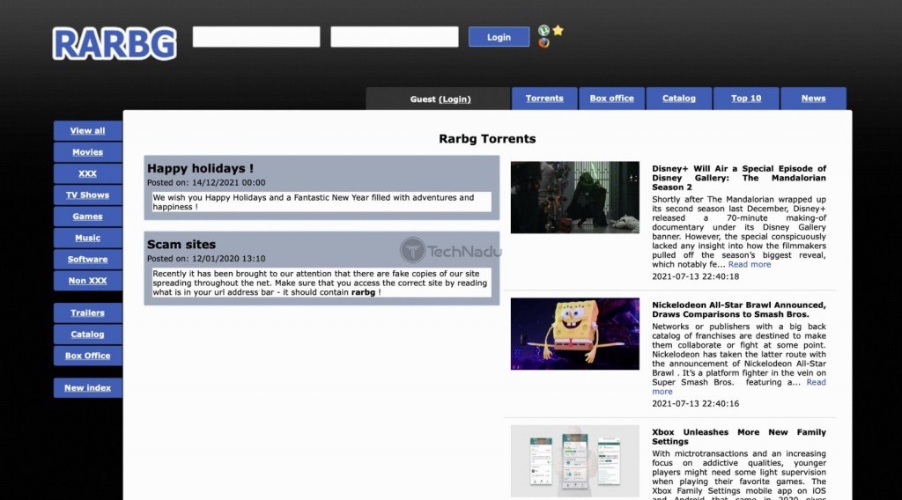Click the Happy holidays ! post title
This screenshot has height=500, width=902.
[x=200, y=168]
